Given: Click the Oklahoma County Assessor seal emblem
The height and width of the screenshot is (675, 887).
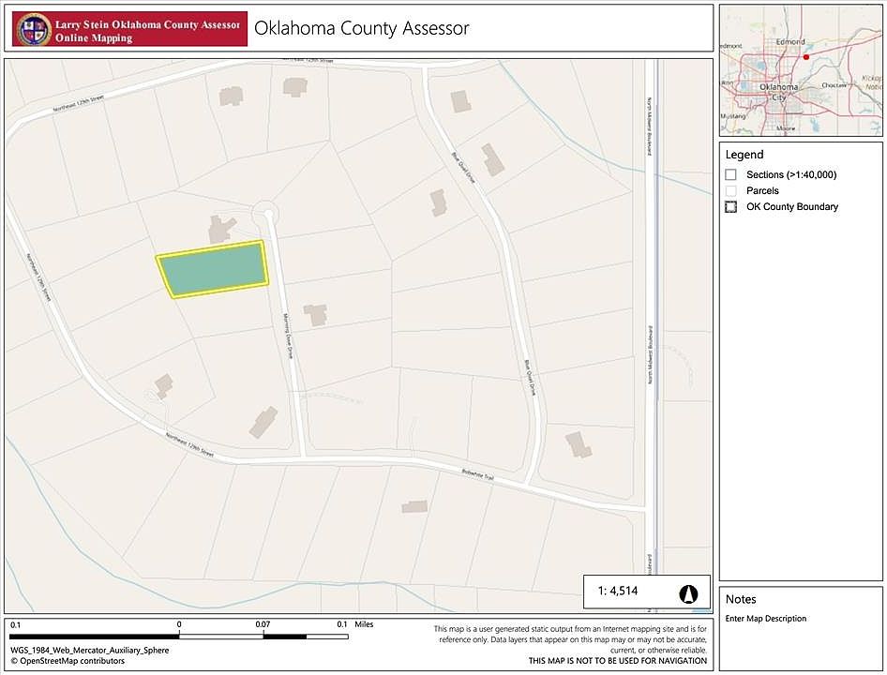Looking at the screenshot, I should point(34,29).
